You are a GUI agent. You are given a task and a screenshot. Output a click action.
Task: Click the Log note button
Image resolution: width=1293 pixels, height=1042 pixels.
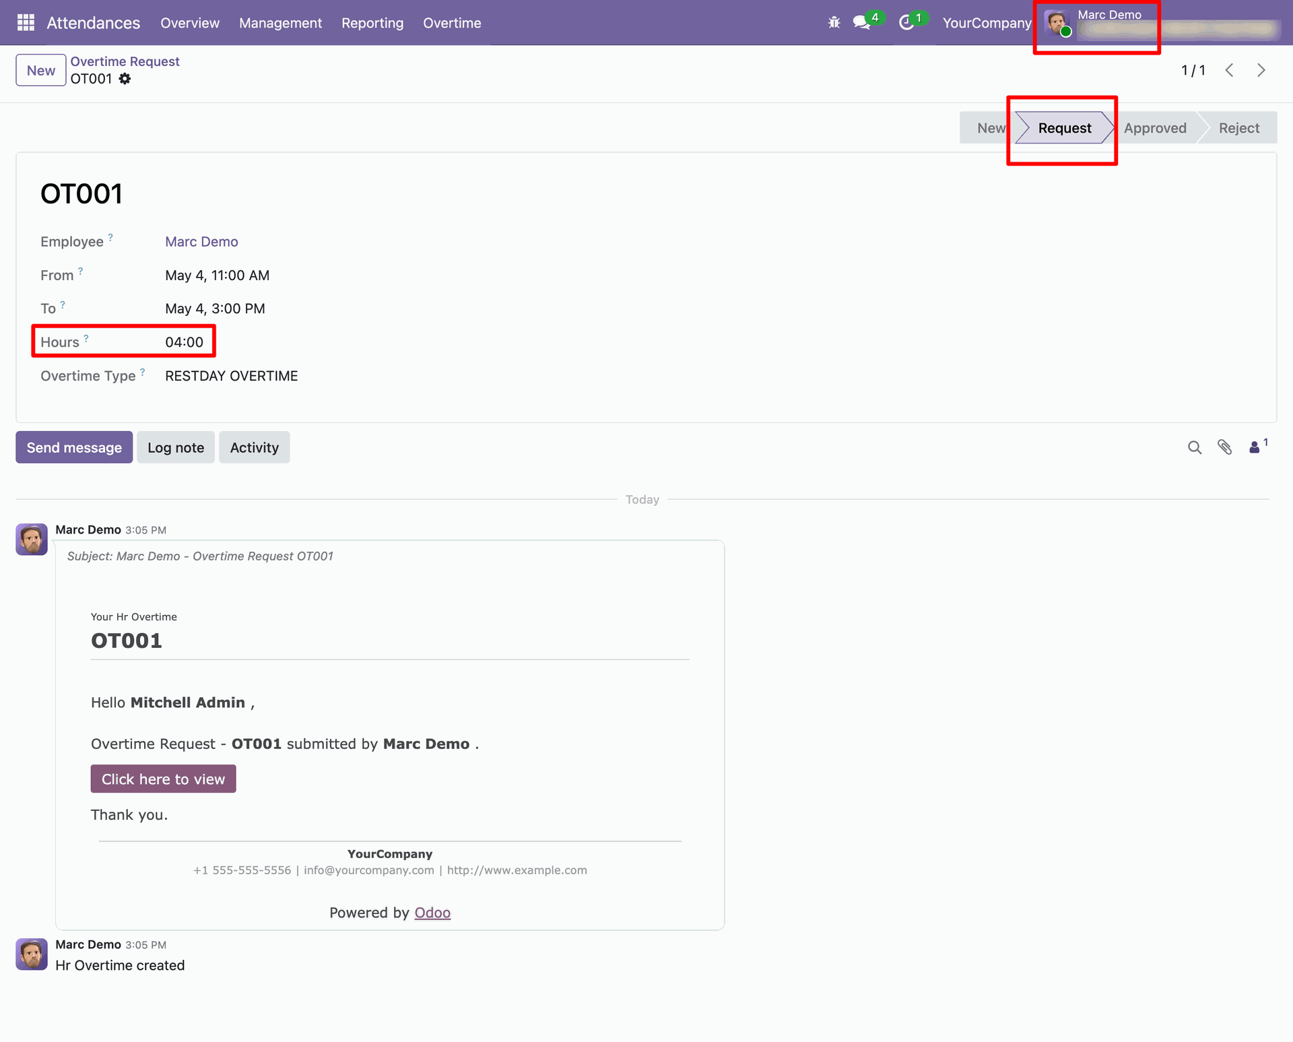click(176, 447)
